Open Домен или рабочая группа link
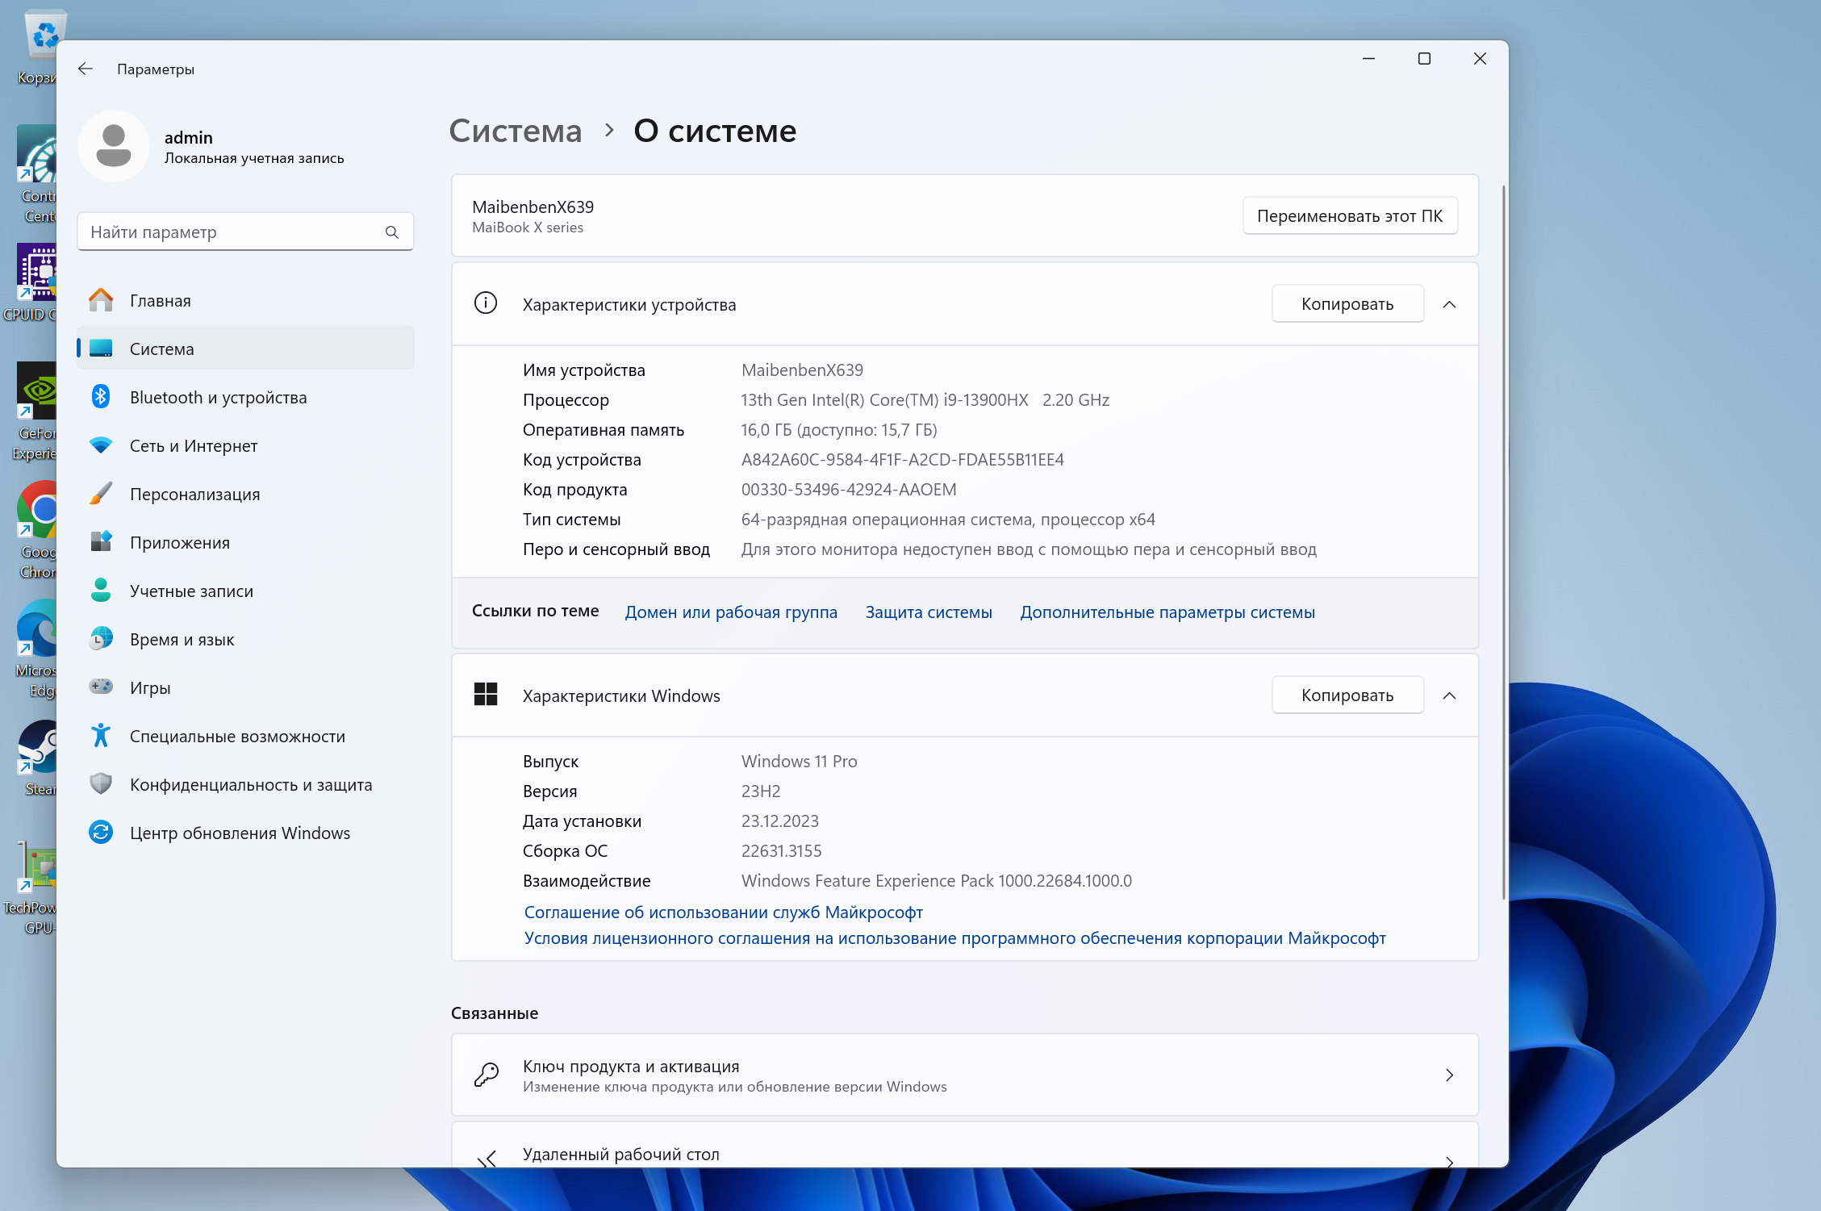The width and height of the screenshot is (1821, 1211). pos(731,612)
